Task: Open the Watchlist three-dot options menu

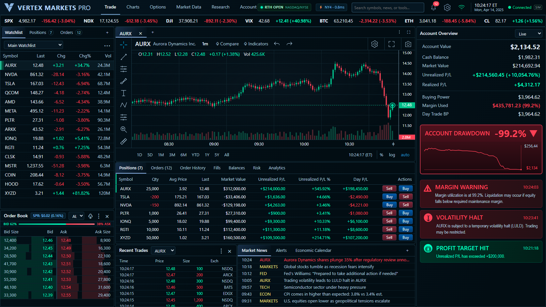Action: point(107,46)
